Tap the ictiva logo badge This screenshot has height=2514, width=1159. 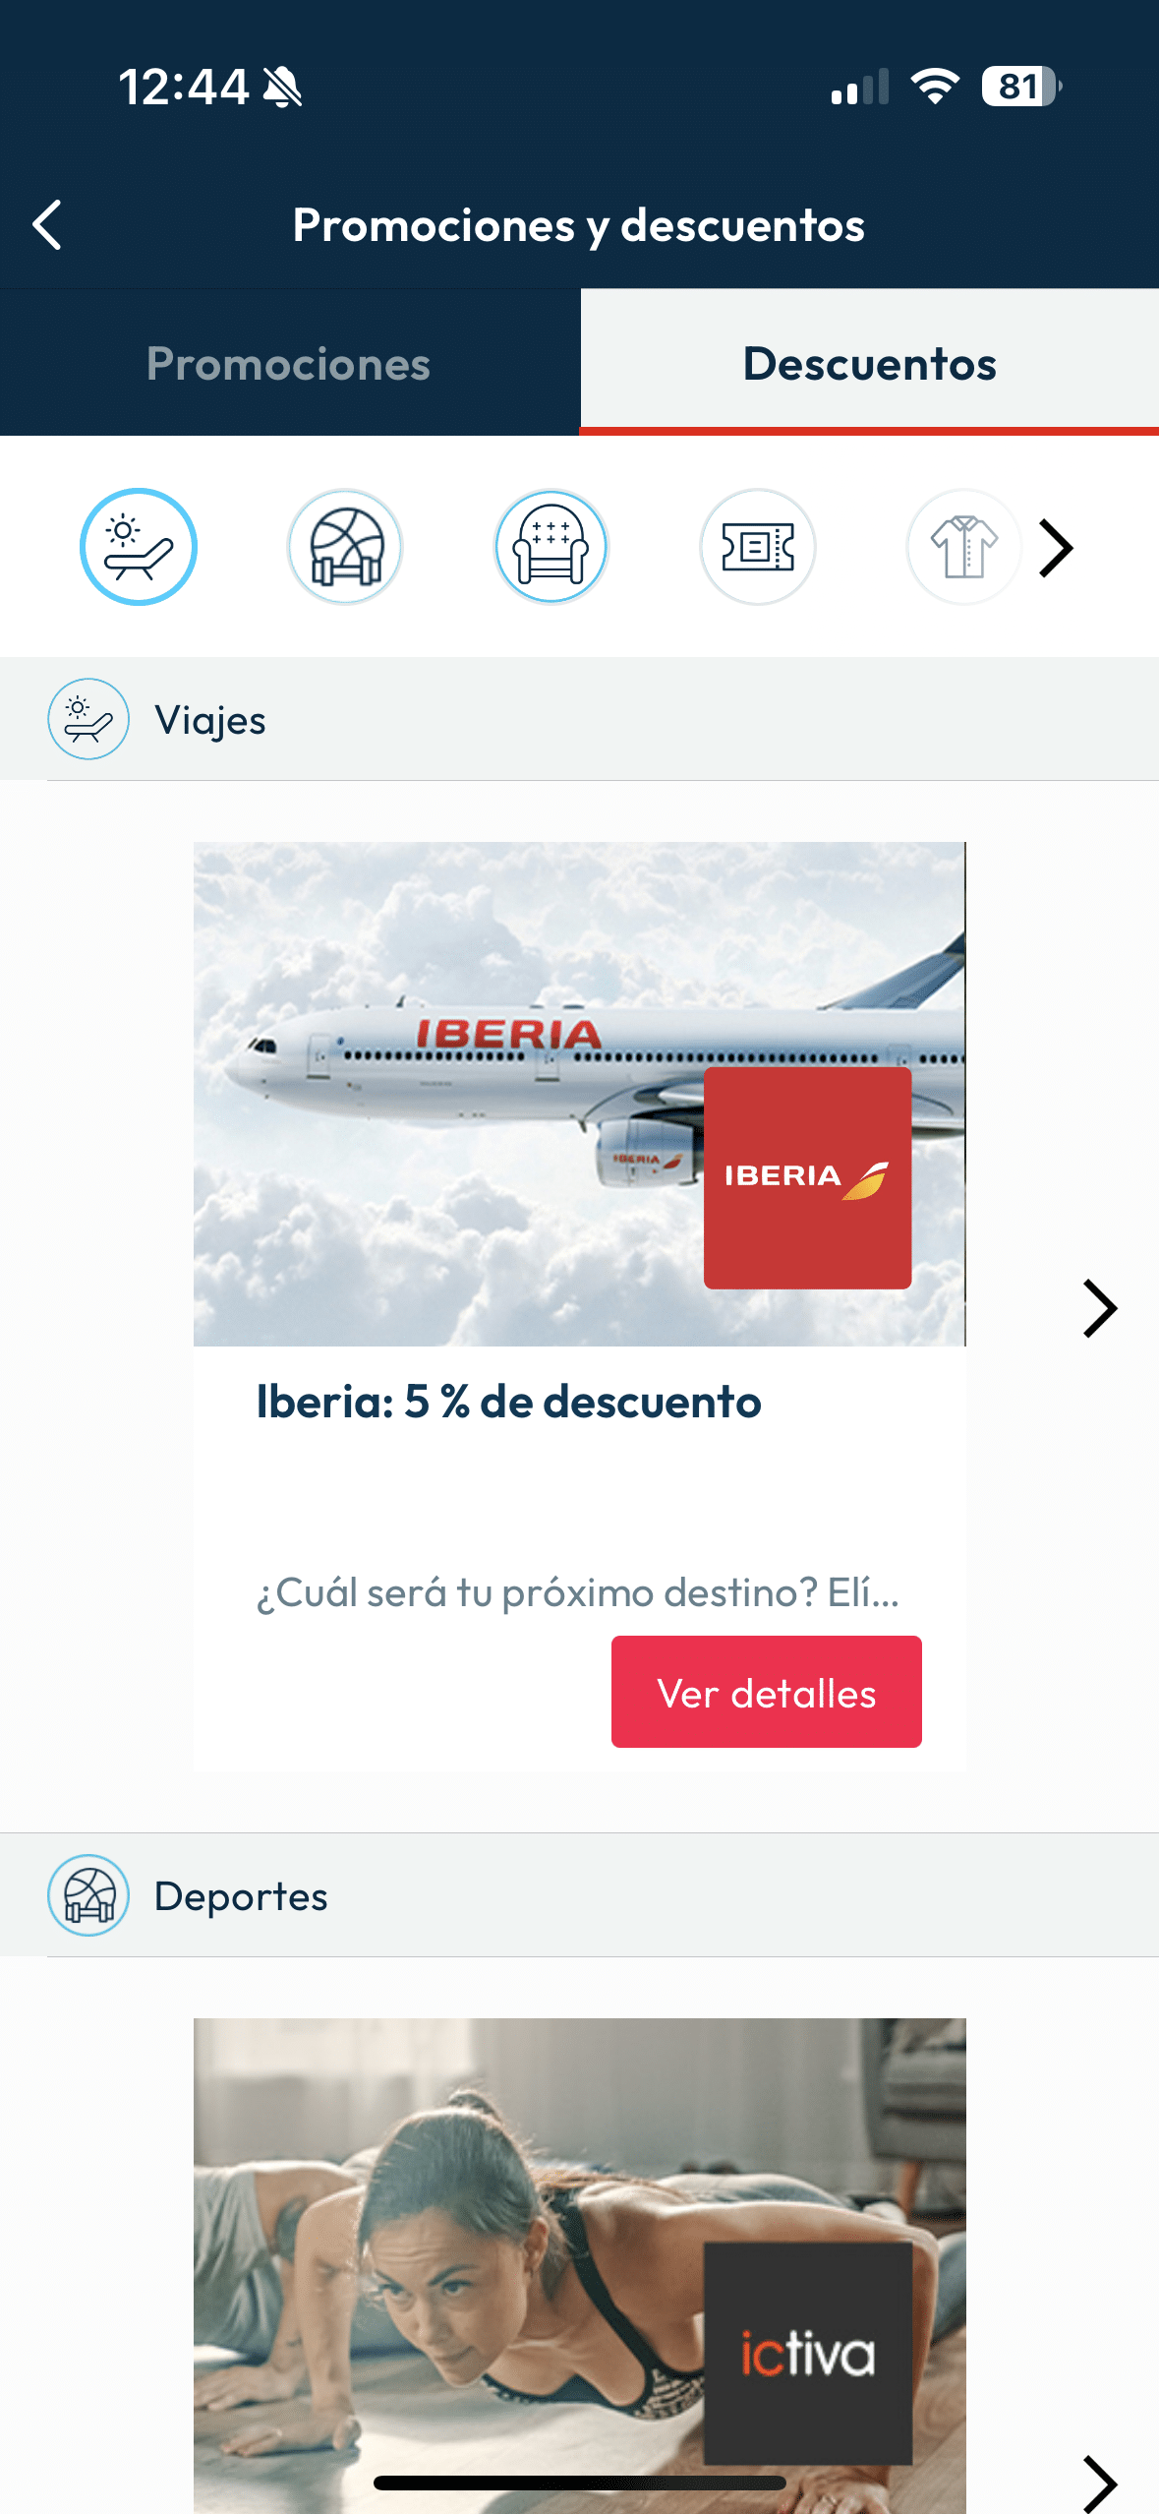tap(808, 2353)
